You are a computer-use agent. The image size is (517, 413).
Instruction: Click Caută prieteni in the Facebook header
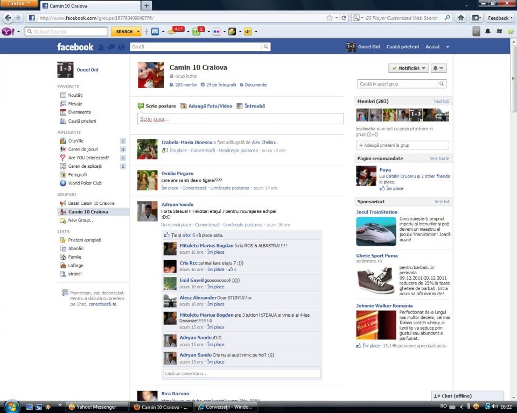(x=403, y=47)
